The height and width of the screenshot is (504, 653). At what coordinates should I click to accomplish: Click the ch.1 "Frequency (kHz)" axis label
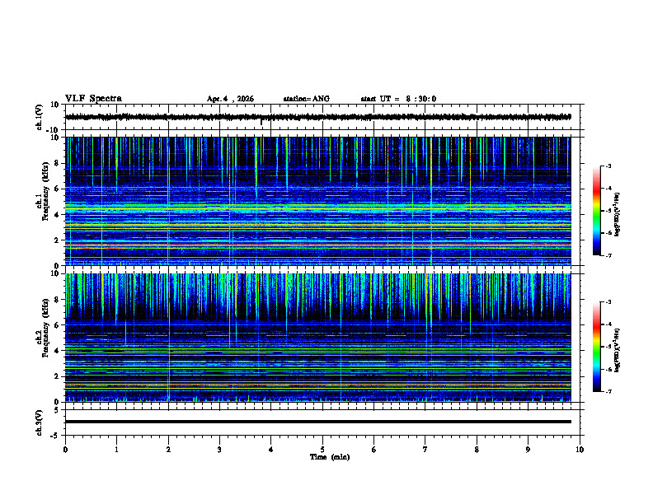45,189
